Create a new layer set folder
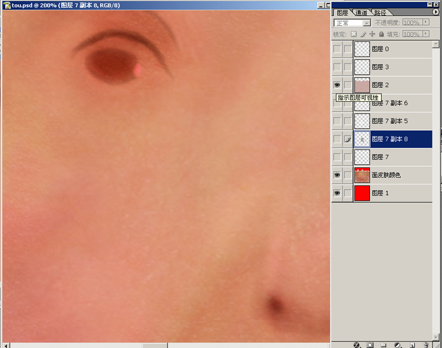 click(x=384, y=344)
